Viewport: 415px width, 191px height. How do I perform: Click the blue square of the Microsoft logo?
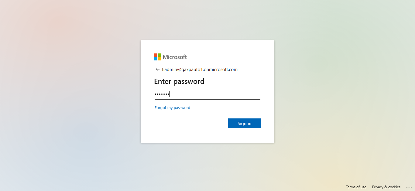[x=156, y=59]
